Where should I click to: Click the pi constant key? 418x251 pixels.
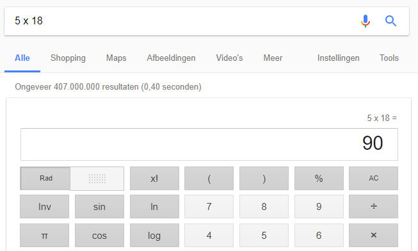tap(45, 235)
